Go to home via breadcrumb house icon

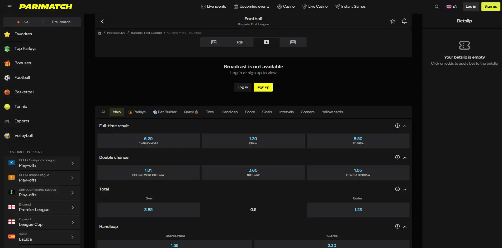(x=100, y=33)
